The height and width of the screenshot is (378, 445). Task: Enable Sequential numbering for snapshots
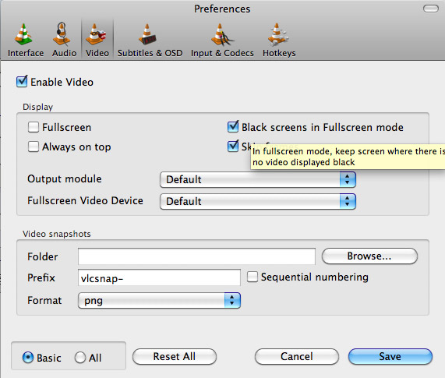point(253,277)
